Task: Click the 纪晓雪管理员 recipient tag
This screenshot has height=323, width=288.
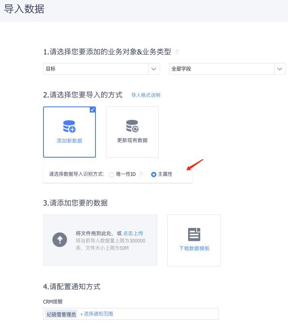Action: point(61,314)
